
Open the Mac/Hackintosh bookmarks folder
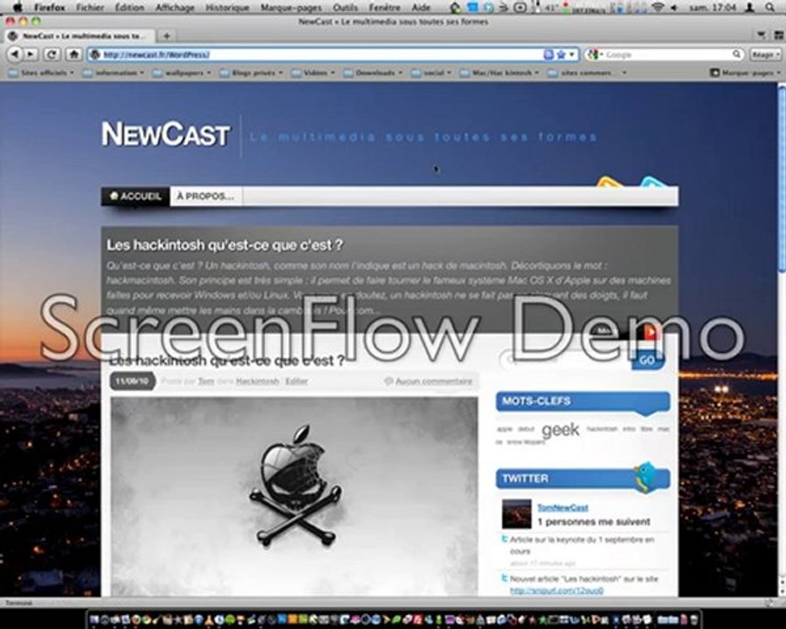pyautogui.click(x=500, y=73)
